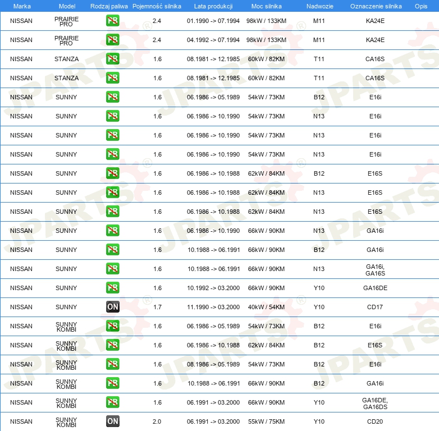
Task: Click the petrol icon for PRAIRIE PRO 04.1992 row
Action: 112,40
